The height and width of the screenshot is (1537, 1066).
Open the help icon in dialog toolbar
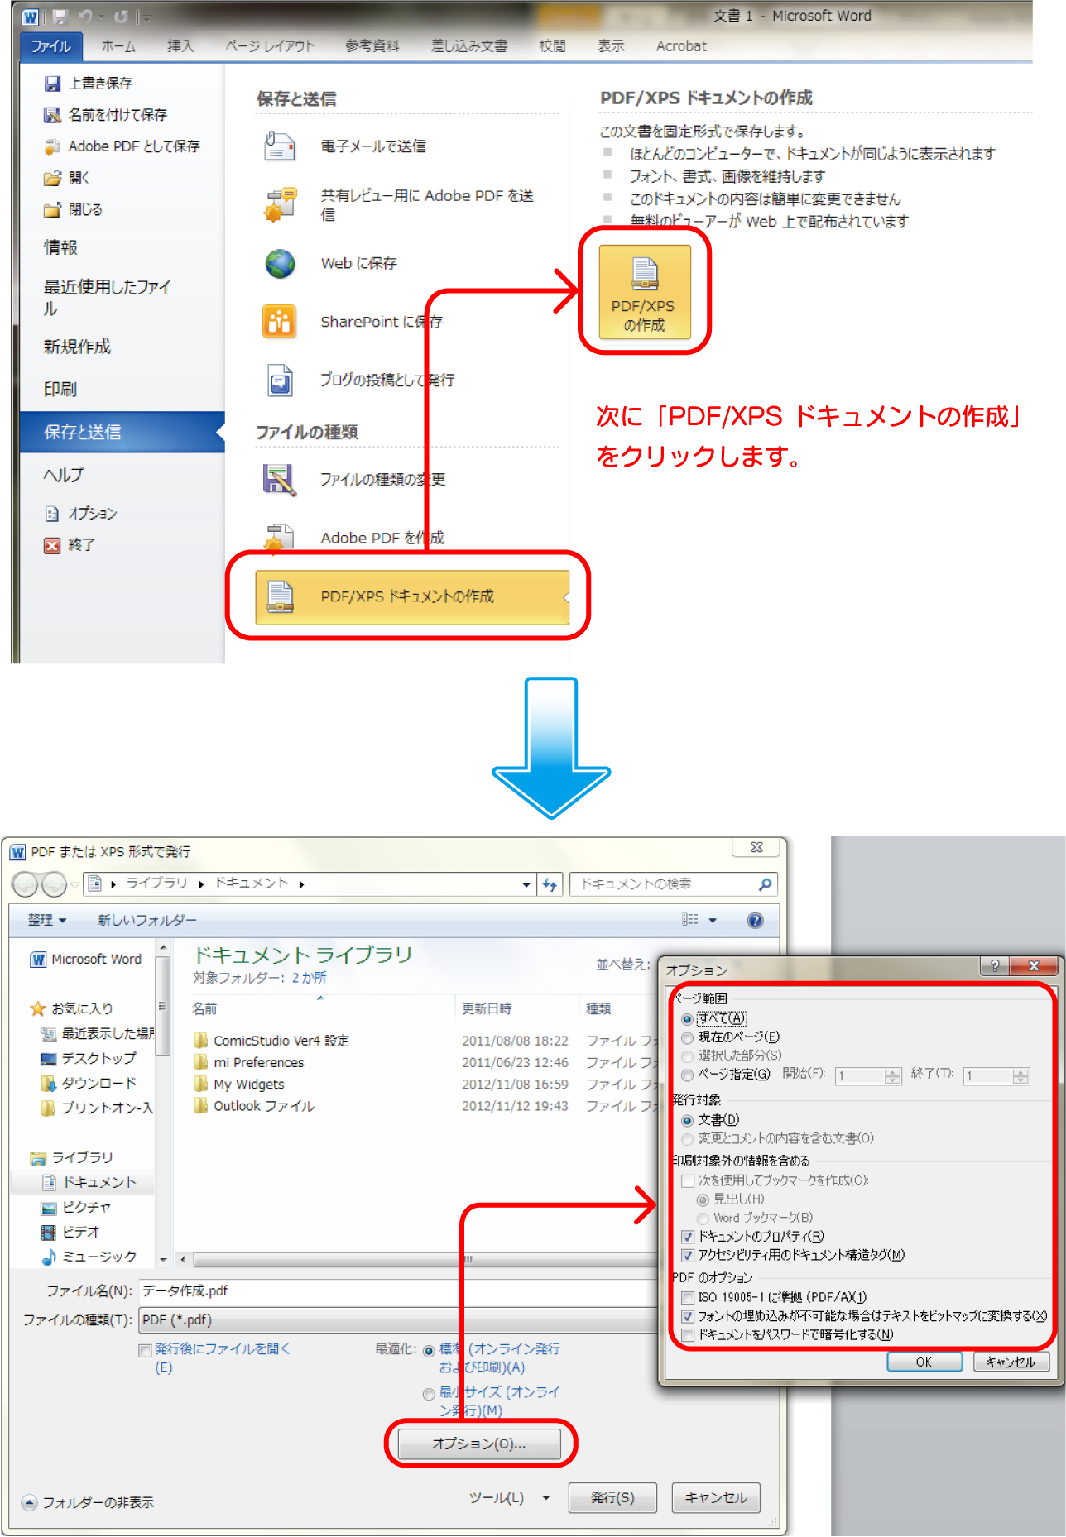click(755, 920)
